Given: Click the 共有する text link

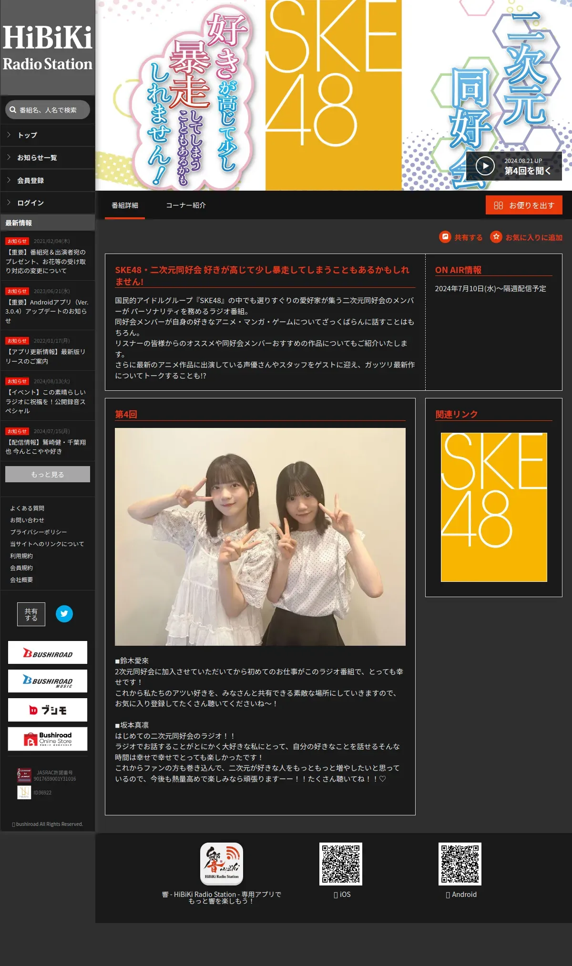Looking at the screenshot, I should (469, 237).
